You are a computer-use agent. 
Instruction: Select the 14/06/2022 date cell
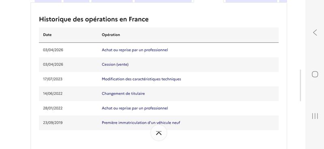click(53, 94)
